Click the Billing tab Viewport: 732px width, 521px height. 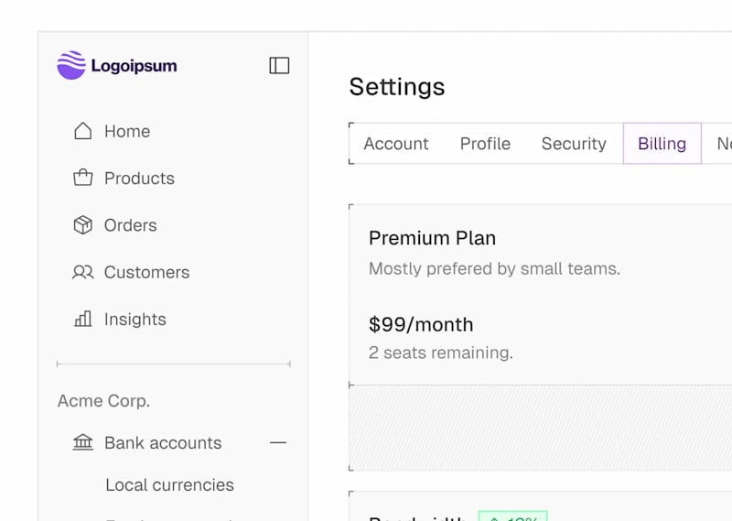(x=662, y=144)
